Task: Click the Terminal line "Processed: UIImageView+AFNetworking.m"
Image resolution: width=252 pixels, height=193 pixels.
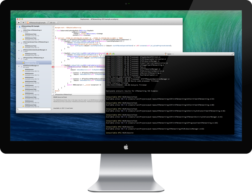Action: coord(135,65)
